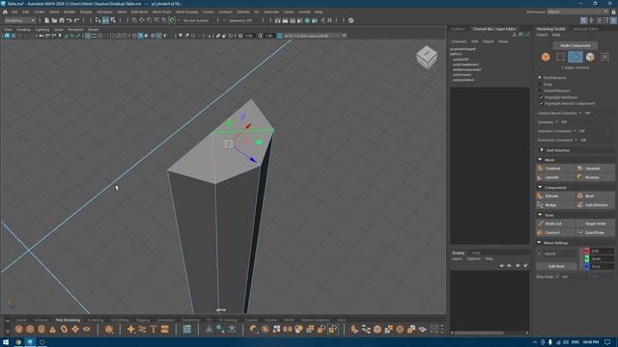Click SVG star icon on shelf
618x347 pixels.
pos(131,329)
